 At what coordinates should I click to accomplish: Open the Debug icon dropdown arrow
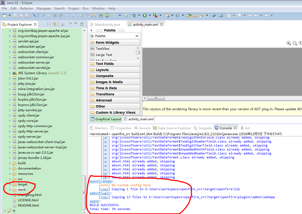139,15
